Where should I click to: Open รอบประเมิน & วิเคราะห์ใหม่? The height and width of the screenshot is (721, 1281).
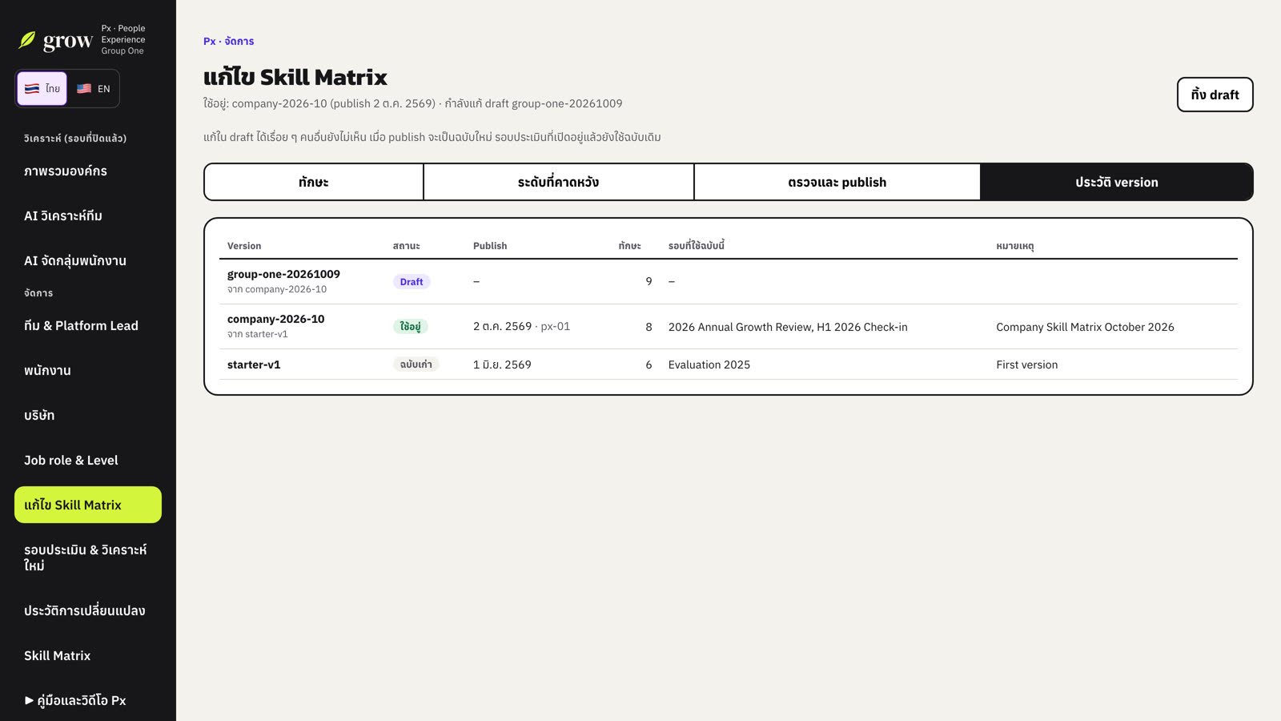88,558
